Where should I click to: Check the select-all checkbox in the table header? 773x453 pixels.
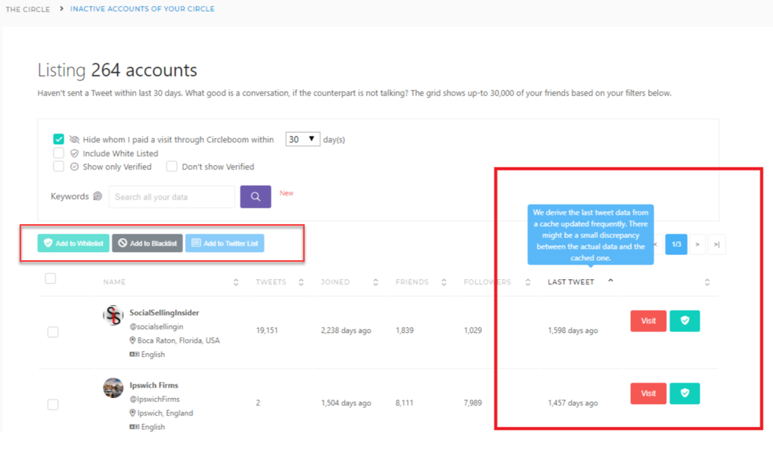point(50,278)
